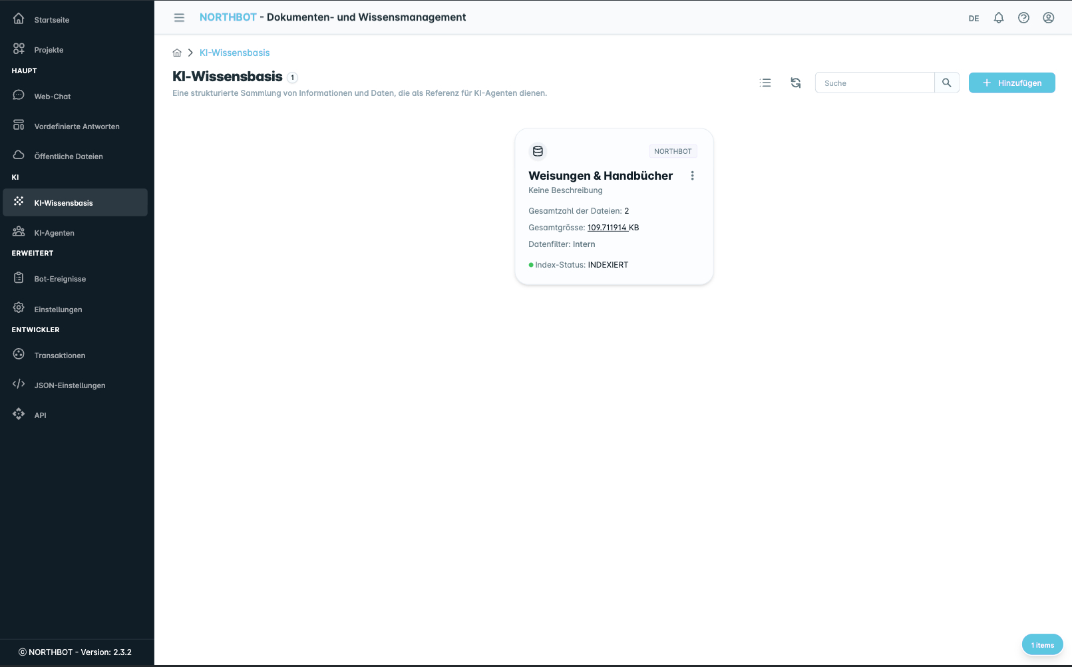Open Einstellungen from the sidebar
This screenshot has height=667, width=1072.
[x=58, y=309]
